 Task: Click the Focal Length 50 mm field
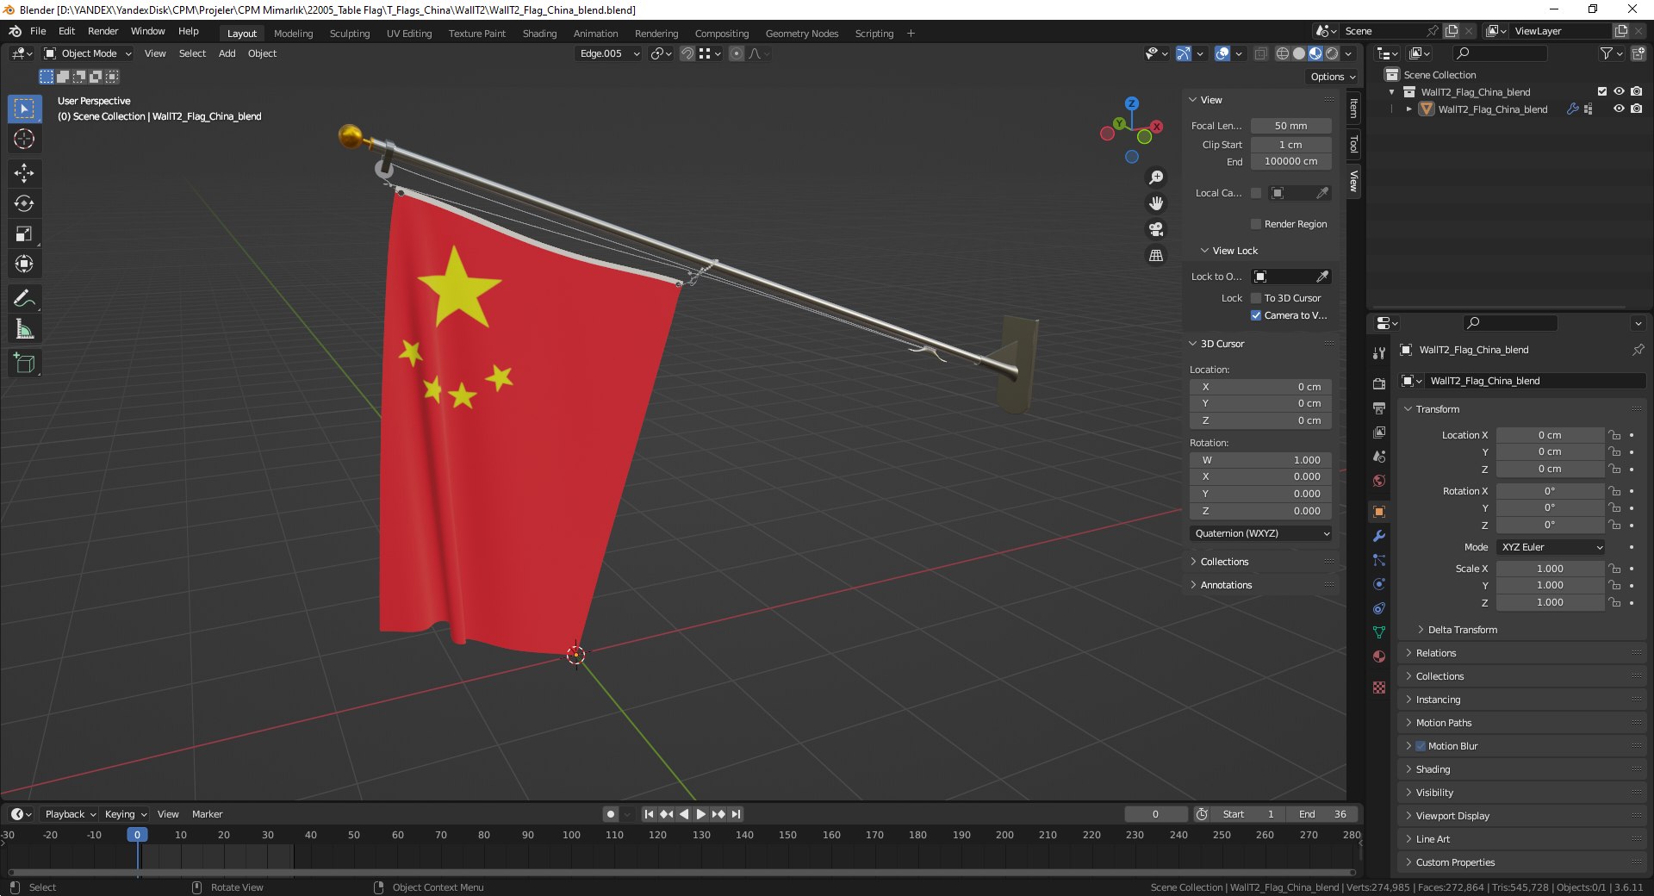point(1290,126)
